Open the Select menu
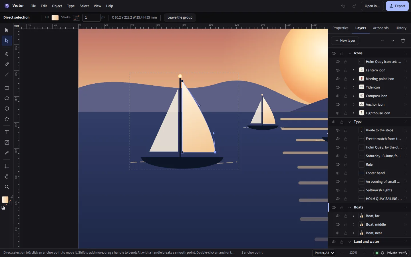 tap(84, 6)
